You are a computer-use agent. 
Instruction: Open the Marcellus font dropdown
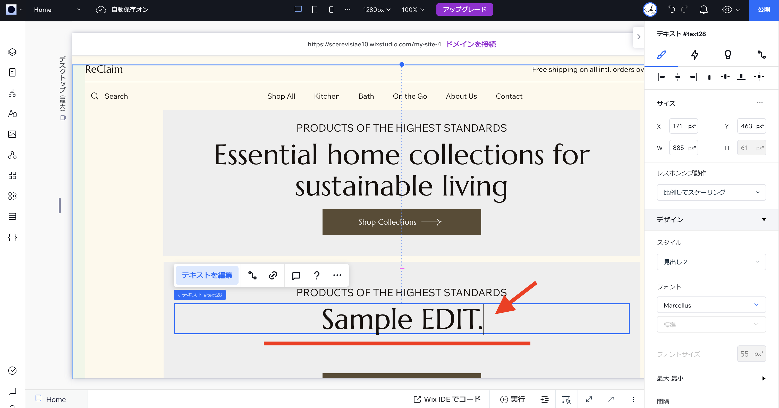point(711,305)
